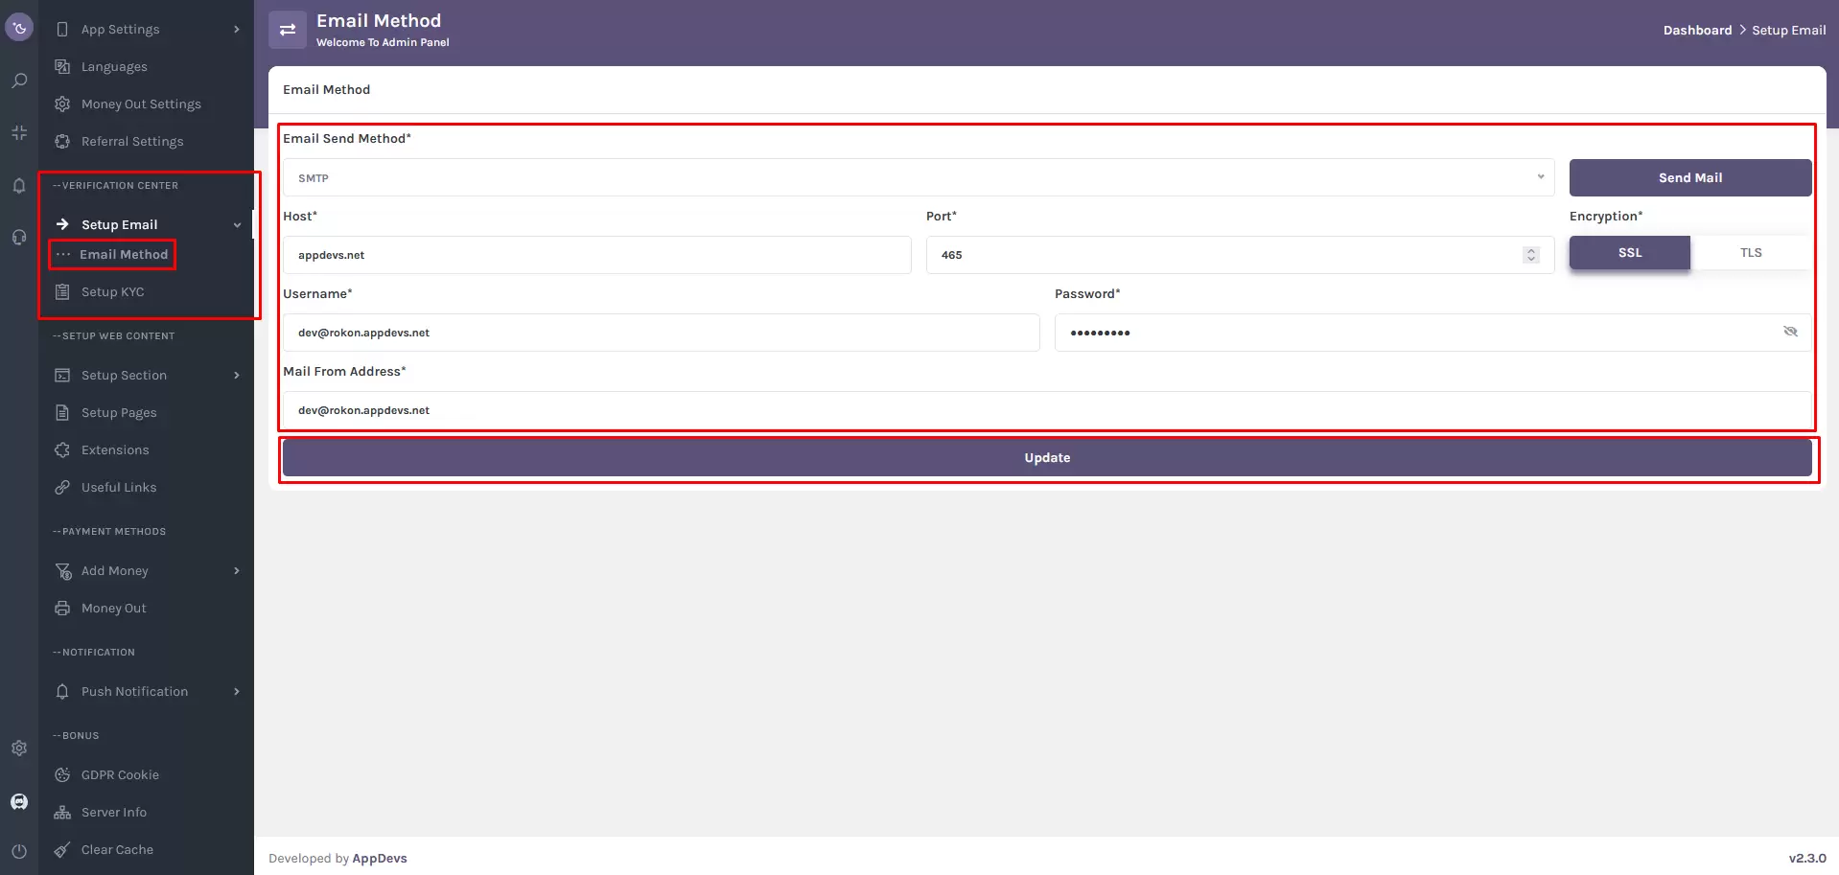Click the Server Info network icon

[62, 812]
